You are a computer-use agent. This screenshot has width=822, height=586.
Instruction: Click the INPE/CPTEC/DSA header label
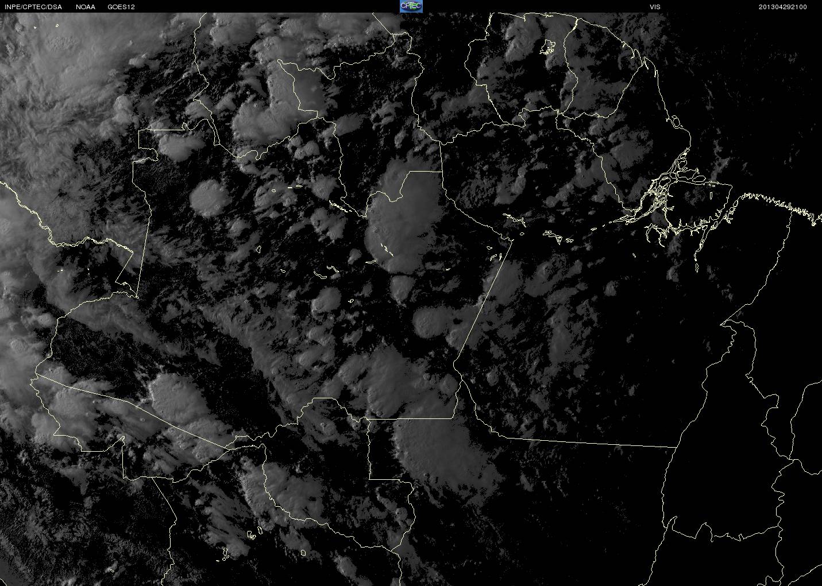[33, 7]
